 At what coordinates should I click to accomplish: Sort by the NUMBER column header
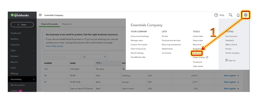pos(48,63)
